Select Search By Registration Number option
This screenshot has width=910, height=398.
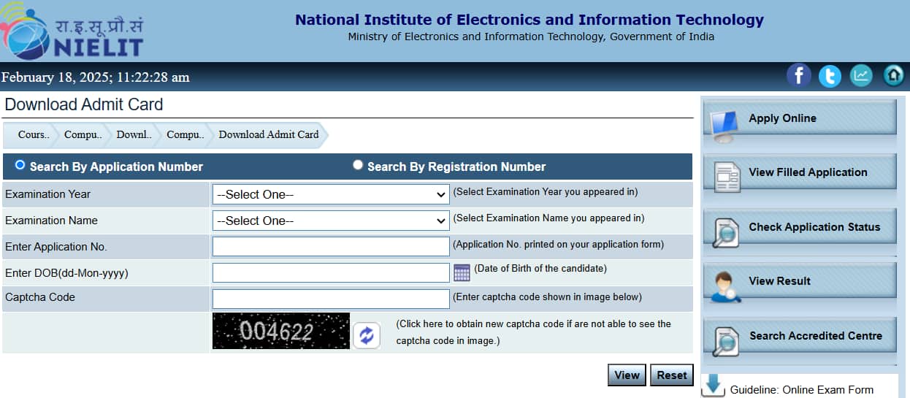click(358, 165)
